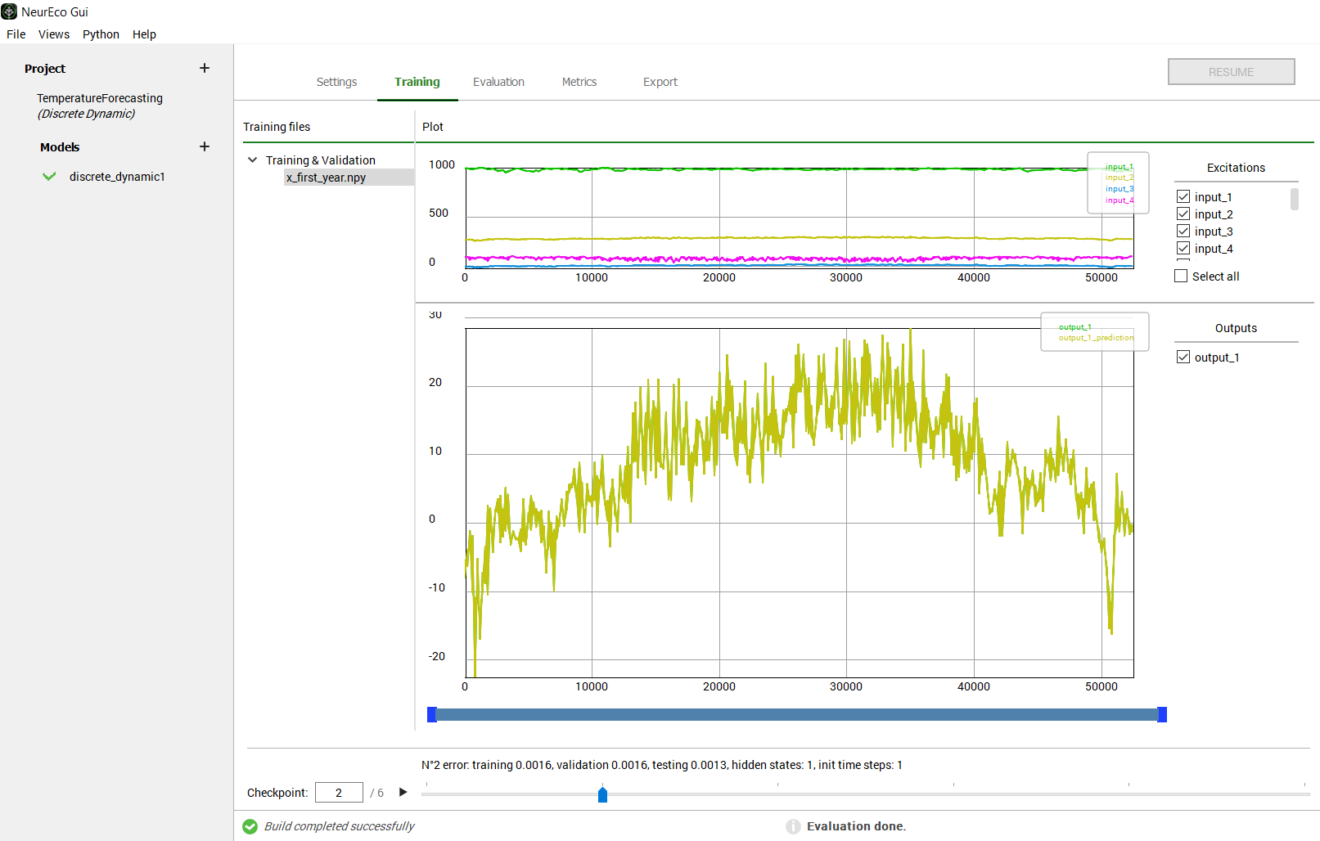Image resolution: width=1320 pixels, height=841 pixels.
Task: Open the Python menu
Action: (x=101, y=34)
